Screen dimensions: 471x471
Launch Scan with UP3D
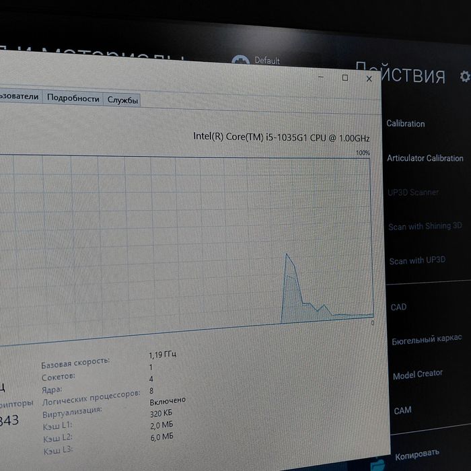(417, 260)
